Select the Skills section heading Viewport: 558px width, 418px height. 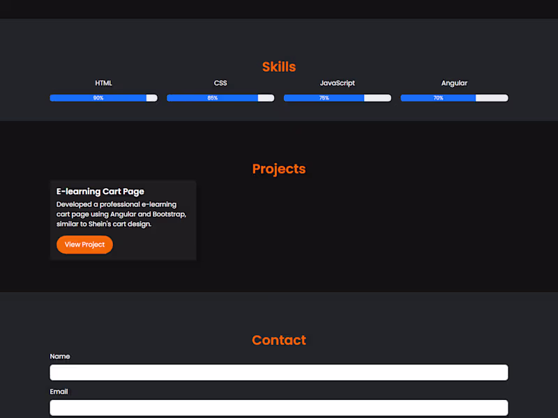point(279,67)
